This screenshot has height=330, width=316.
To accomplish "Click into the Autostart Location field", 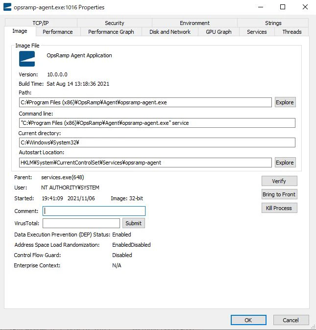I will click(x=146, y=163).
